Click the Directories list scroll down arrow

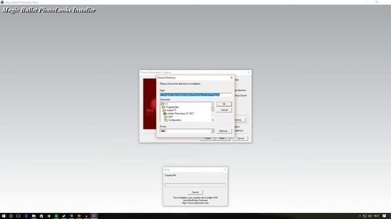point(213,120)
